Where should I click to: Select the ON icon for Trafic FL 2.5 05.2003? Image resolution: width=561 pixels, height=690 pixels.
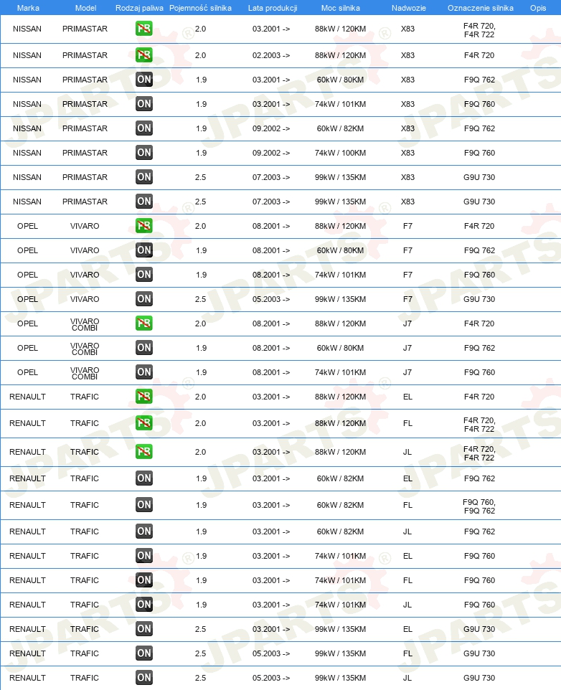pyautogui.click(x=144, y=653)
